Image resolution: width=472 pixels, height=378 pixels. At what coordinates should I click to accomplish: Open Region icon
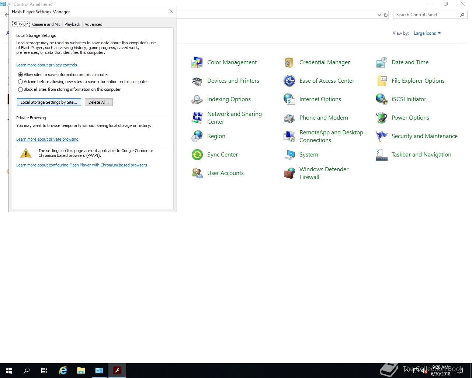click(x=197, y=136)
